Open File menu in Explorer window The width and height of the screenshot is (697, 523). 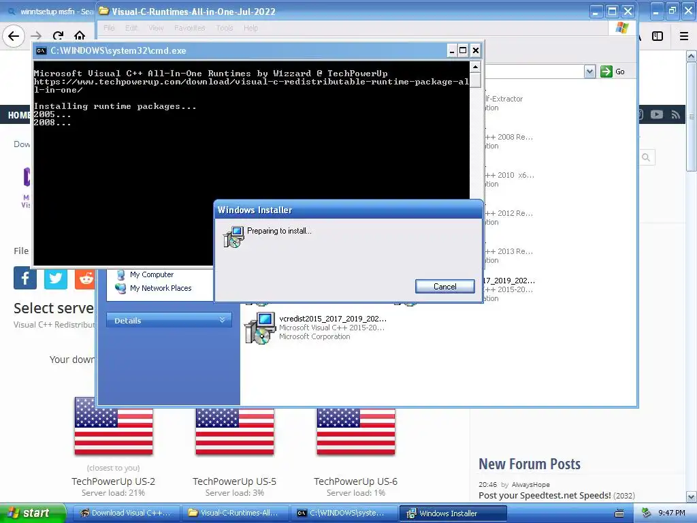(x=109, y=28)
